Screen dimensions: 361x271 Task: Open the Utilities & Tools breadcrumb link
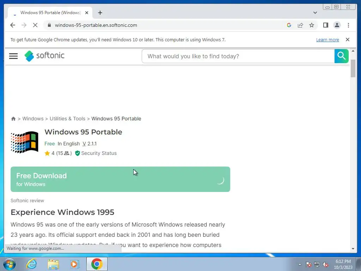(x=67, y=119)
